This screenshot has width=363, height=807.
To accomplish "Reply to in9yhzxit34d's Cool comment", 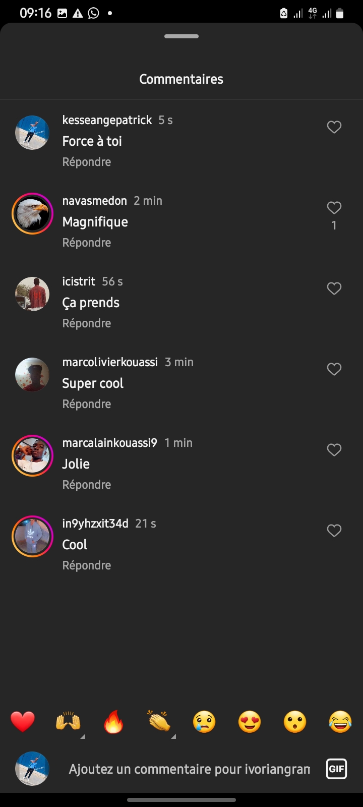I will pyautogui.click(x=87, y=565).
